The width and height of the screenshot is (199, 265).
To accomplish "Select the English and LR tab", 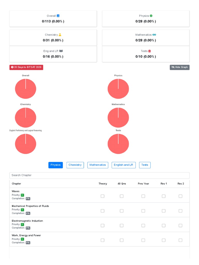I will (123, 165).
